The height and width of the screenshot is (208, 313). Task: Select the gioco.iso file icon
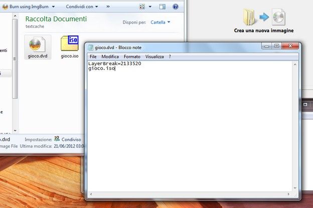(x=70, y=43)
